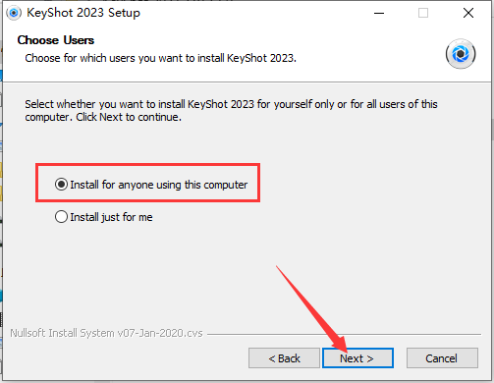Continue with the Next > button
This screenshot has height=383, width=494.
point(357,358)
